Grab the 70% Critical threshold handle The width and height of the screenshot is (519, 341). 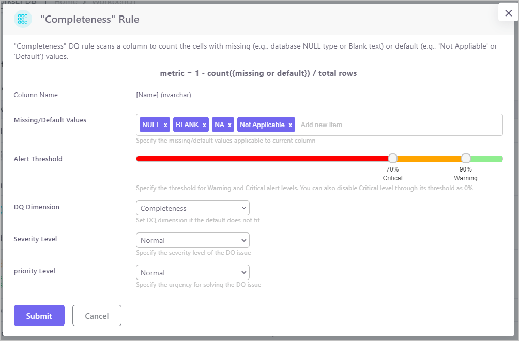click(x=393, y=158)
